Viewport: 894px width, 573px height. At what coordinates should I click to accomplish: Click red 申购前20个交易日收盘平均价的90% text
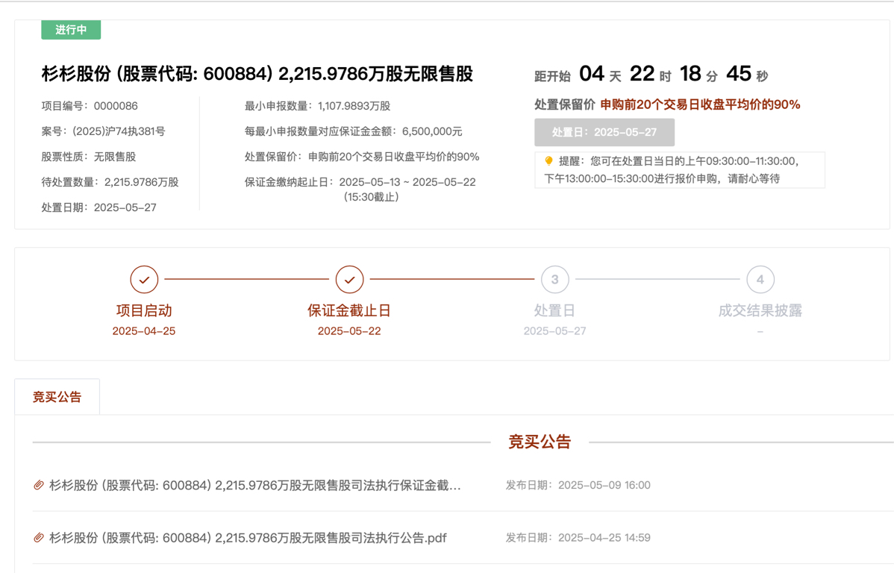700,104
